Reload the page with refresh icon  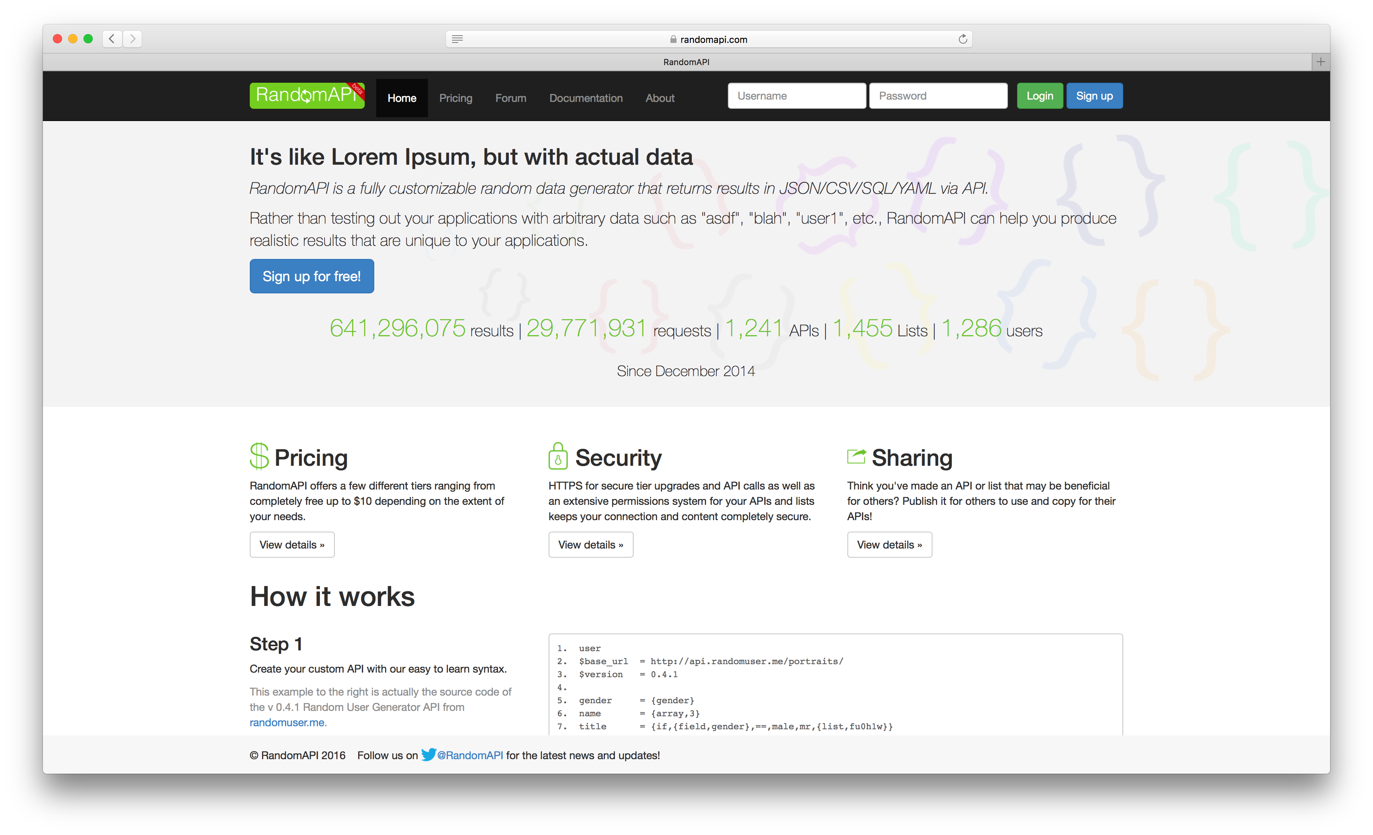pos(962,39)
